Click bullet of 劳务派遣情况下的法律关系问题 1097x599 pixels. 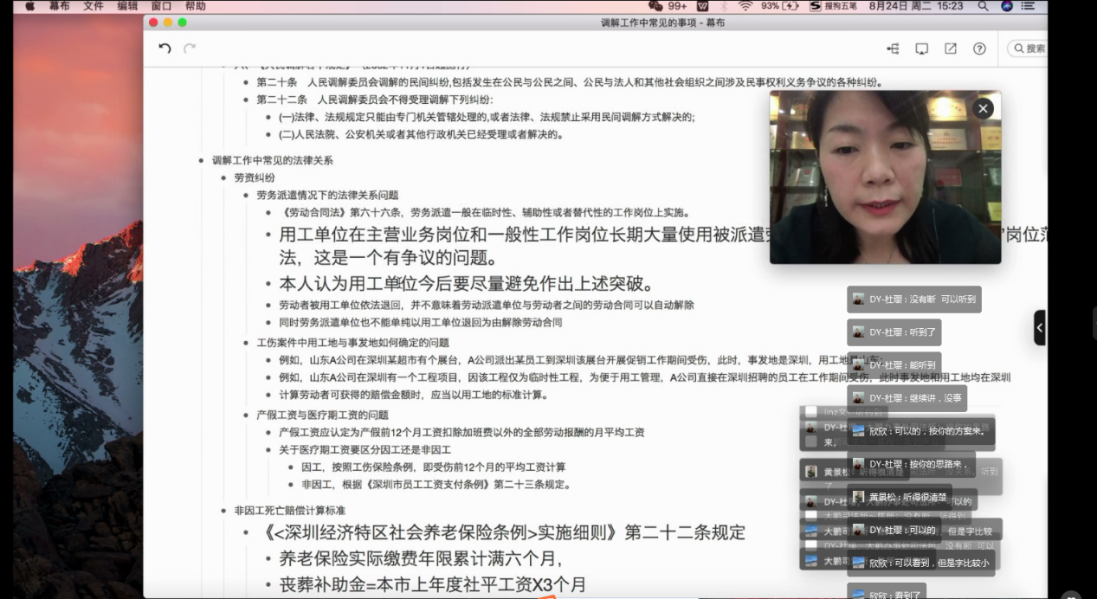[246, 195]
